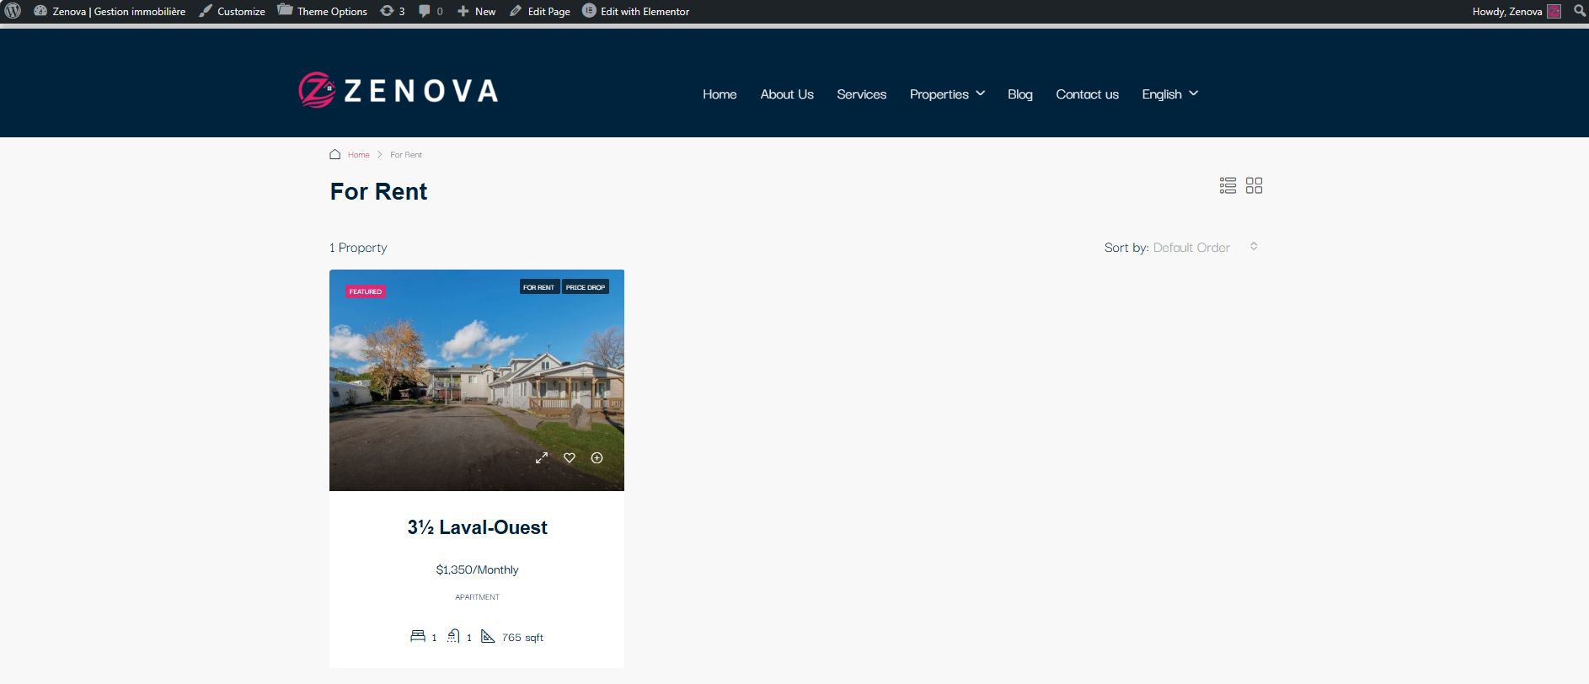Screen dimensions: 1589x684
Task: Open the APARTMENT type link
Action: pyautogui.click(x=478, y=597)
